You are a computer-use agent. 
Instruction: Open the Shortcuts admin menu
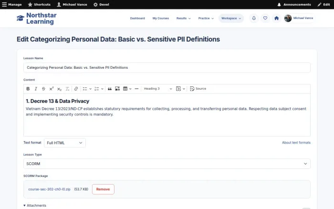tap(39, 4)
